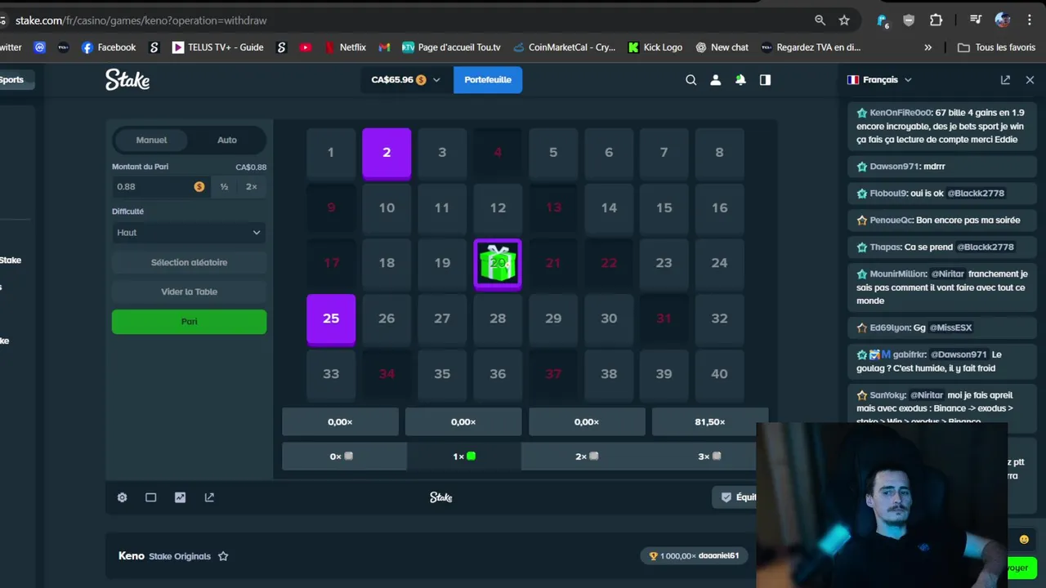Open CoinMarketCal bookmark

564,47
